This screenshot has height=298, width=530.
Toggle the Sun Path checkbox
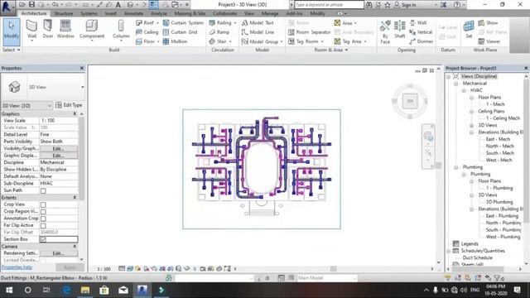tap(43, 191)
